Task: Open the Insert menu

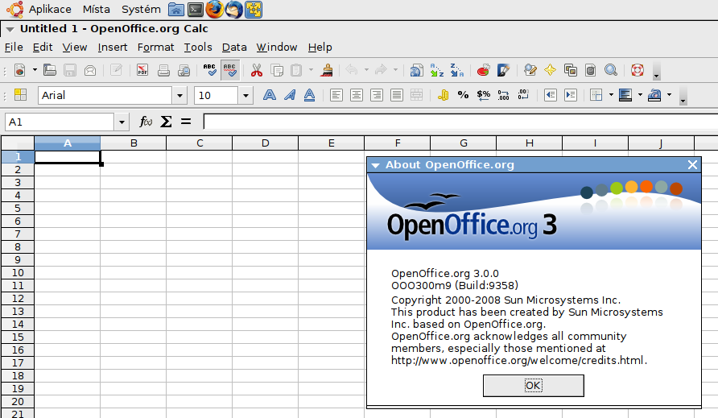Action: [112, 48]
